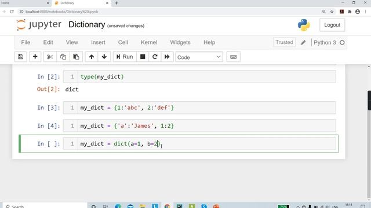Click the Out[2] dict output text
Image resolution: width=371 pixels, height=208 pixels.
(72, 90)
